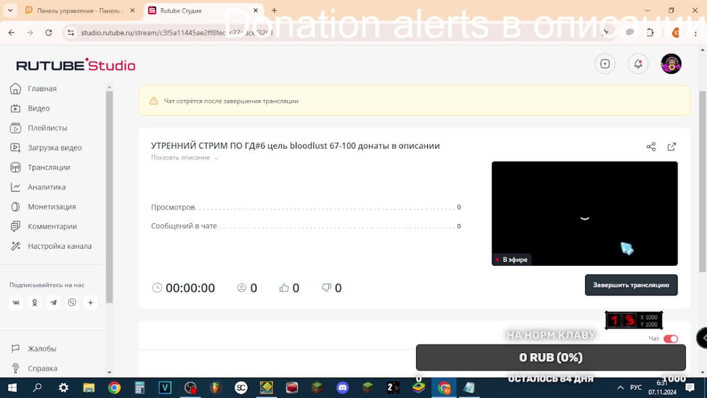
Task: Click the page vertical scrollbar
Action: pos(703,181)
